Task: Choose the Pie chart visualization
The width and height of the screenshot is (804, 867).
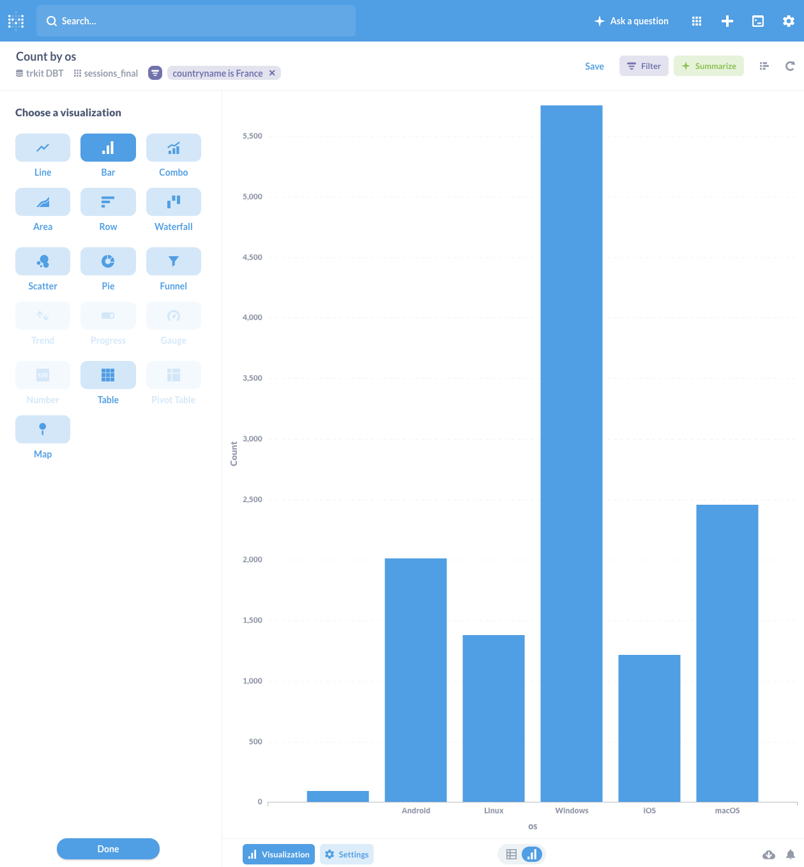Action: pyautogui.click(x=108, y=261)
